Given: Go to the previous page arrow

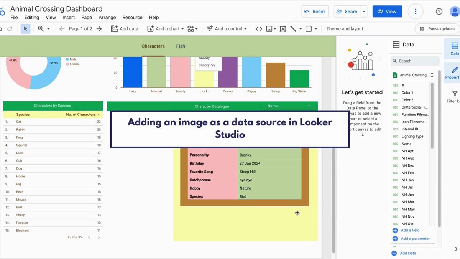Looking at the screenshot, I should (62, 29).
